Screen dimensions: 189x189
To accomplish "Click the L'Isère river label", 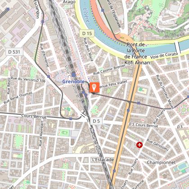I will click(x=86, y=15).
